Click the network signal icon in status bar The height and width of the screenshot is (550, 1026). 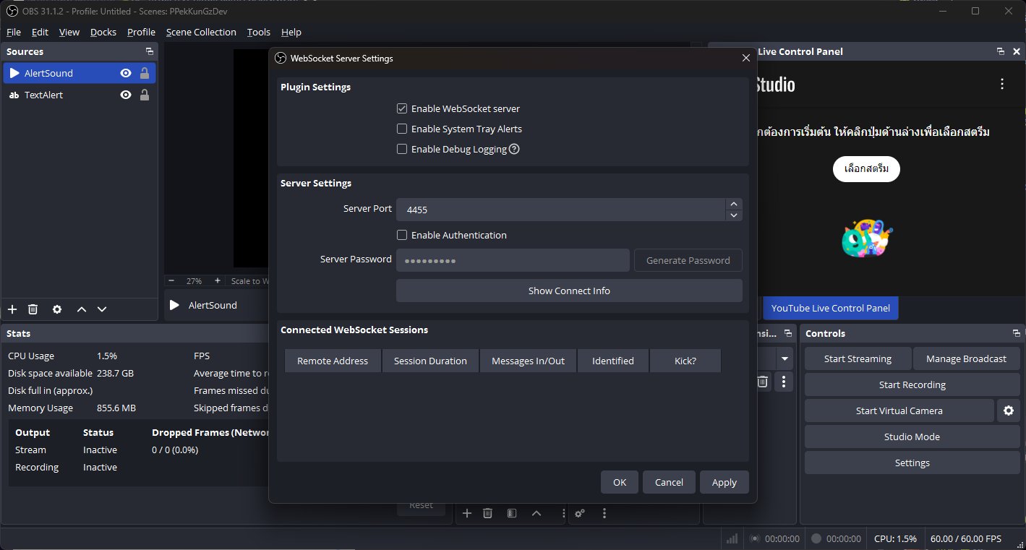(x=732, y=538)
